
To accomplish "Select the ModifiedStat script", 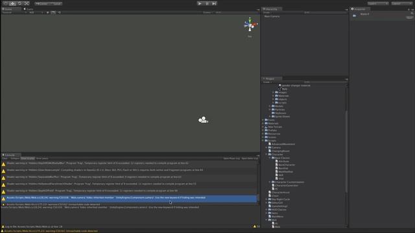I will tap(285, 172).
